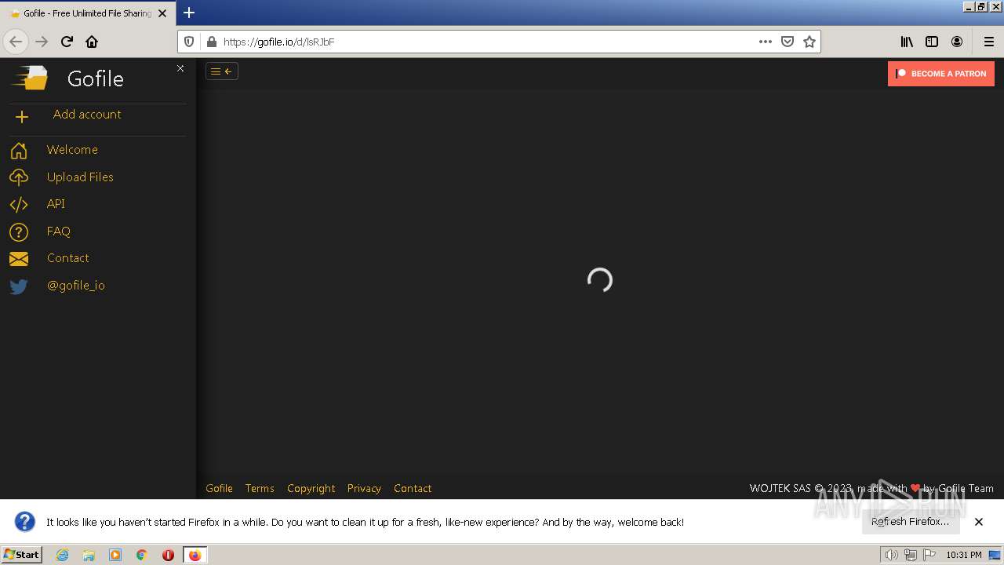Click the tracking protection shield icon
Screen dimensions: 1004x565
[x=189, y=42]
